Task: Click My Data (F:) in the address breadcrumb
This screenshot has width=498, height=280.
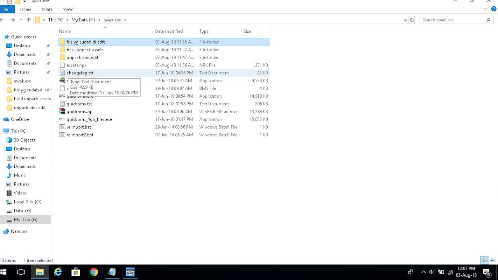Action: point(83,20)
